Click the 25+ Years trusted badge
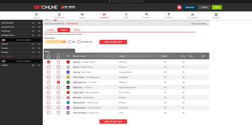This screenshot has width=252, height=125. (68, 7)
